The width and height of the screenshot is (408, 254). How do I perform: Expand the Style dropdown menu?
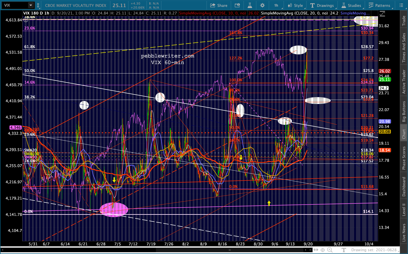pos(295,5)
